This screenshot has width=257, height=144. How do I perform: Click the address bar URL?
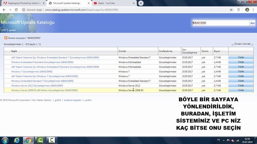click(82, 10)
